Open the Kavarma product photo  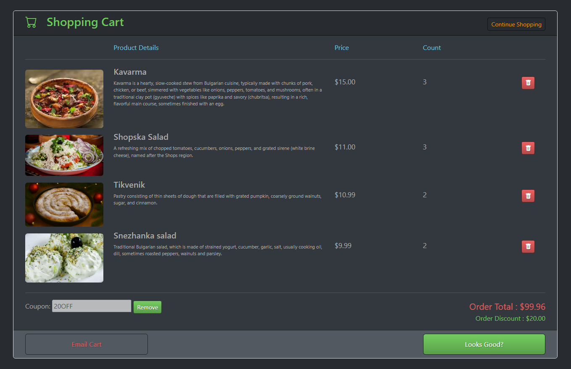click(64, 99)
